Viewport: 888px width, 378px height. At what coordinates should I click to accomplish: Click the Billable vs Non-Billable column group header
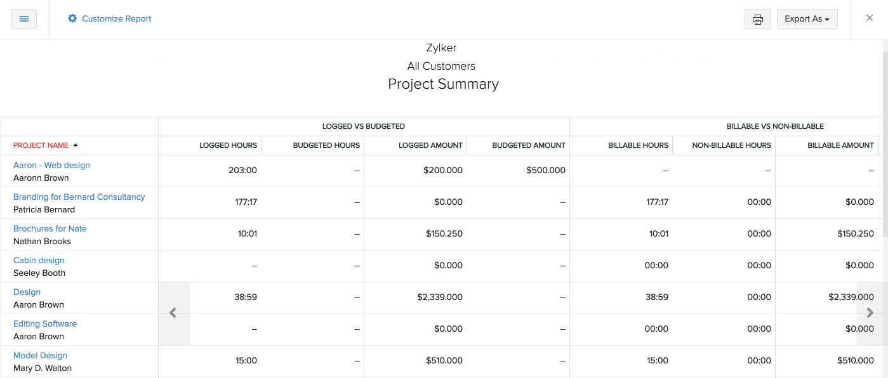pos(775,126)
